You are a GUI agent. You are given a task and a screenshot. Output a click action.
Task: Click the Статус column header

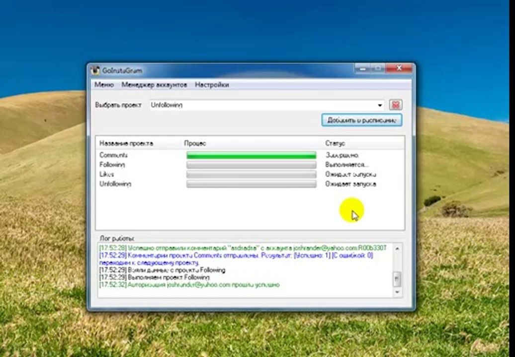[x=335, y=143]
